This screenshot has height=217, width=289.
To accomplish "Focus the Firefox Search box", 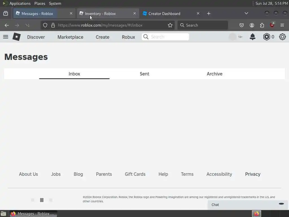I will (x=203, y=25).
